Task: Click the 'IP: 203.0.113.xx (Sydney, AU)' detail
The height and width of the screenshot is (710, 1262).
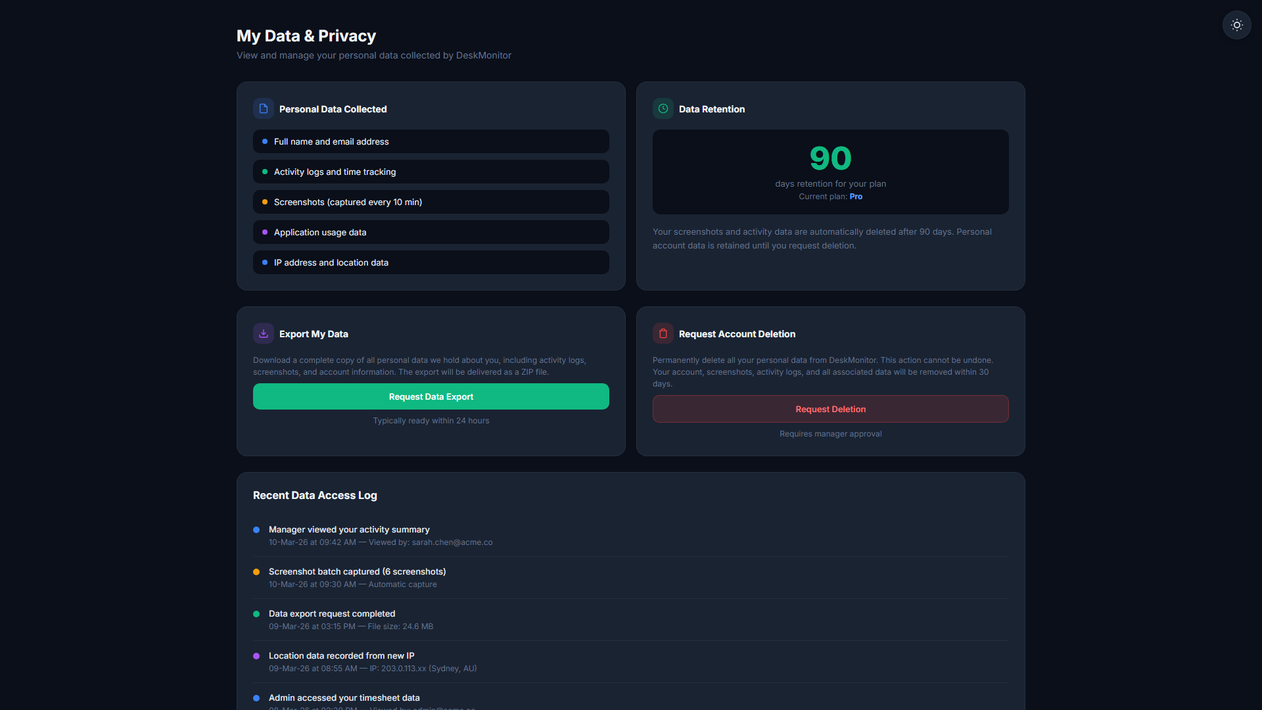Action: 373,669
